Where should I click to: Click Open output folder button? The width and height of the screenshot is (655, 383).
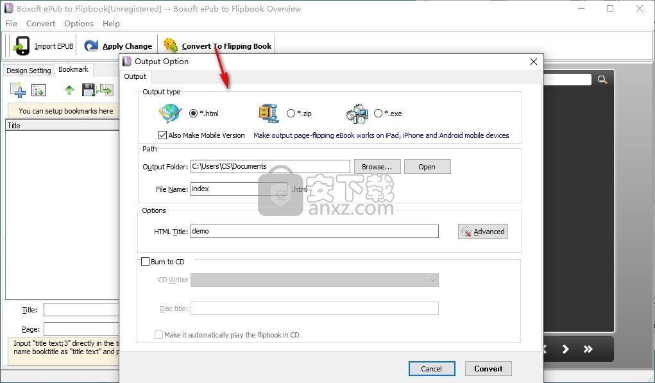click(427, 167)
